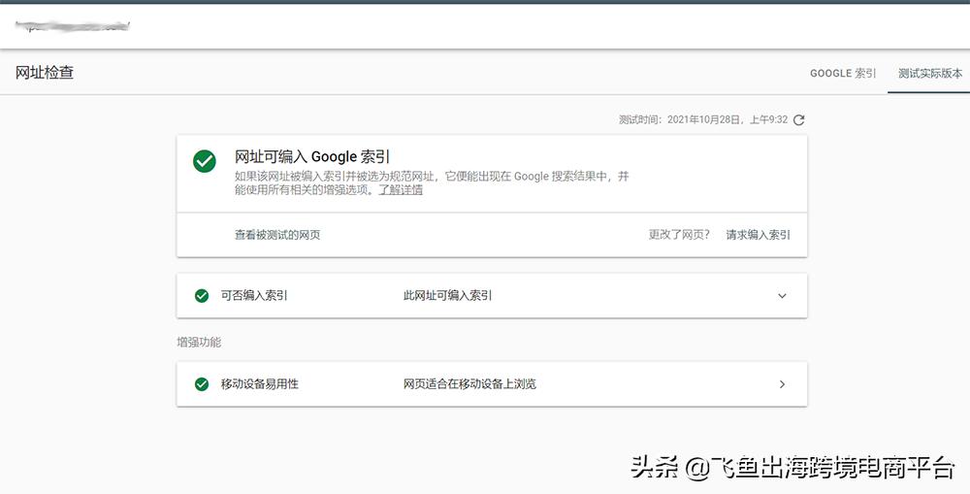
Task: Click the 此网址可编入索引 status text
Action: pos(447,296)
